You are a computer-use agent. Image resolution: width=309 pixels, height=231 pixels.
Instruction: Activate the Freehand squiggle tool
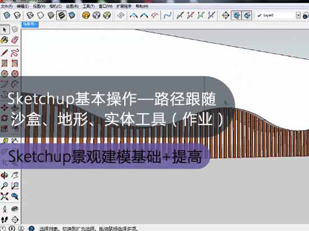[x=15, y=53]
